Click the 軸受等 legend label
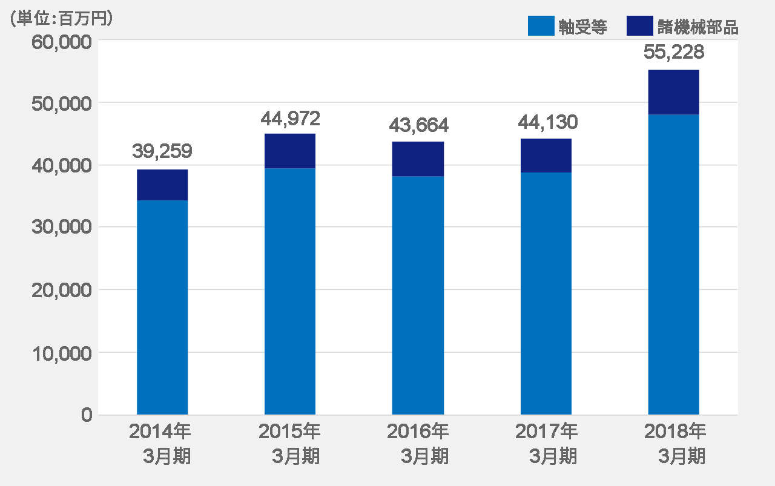The width and height of the screenshot is (775, 486). pos(583,27)
